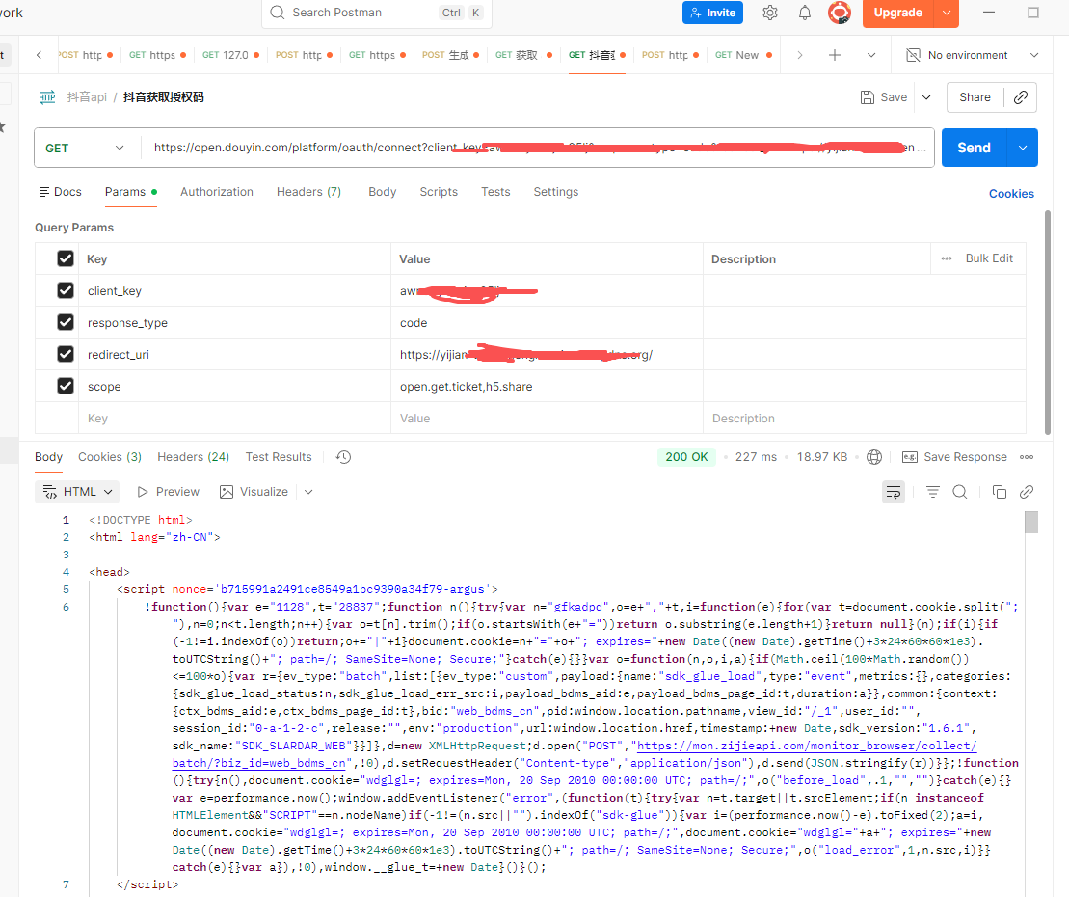The width and height of the screenshot is (1069, 897).
Task: Copy the response body to clipboard
Action: click(1000, 492)
